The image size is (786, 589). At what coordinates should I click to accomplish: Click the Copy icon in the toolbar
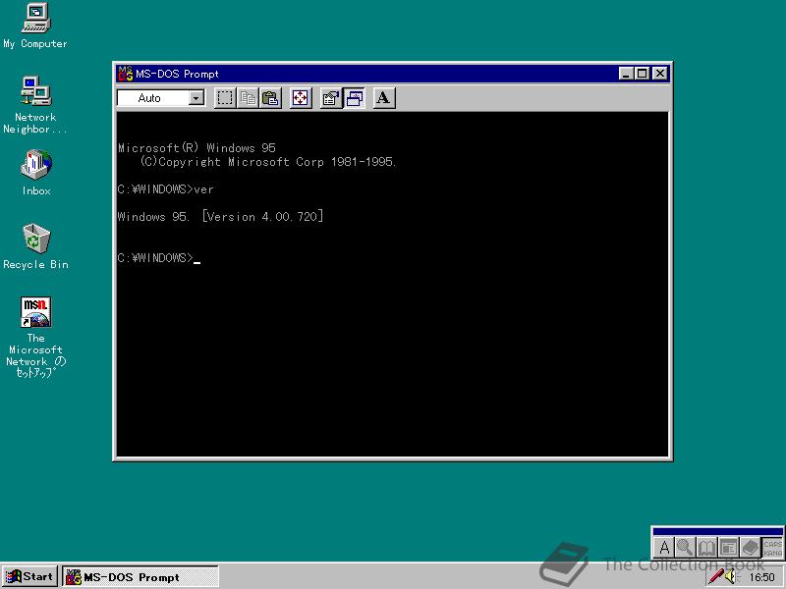tap(248, 97)
